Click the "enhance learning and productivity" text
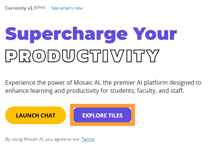 [52, 91]
